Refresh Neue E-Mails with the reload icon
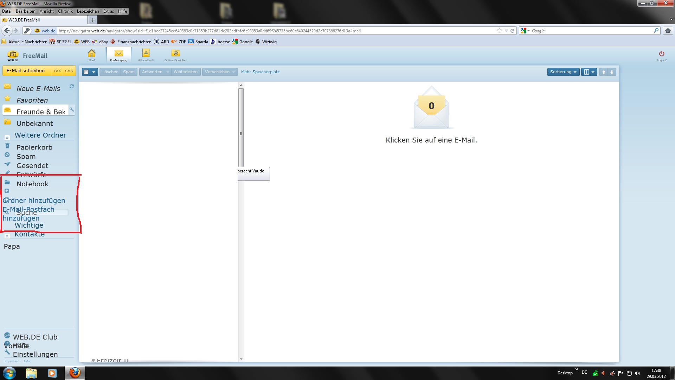The width and height of the screenshot is (675, 380). tap(72, 87)
